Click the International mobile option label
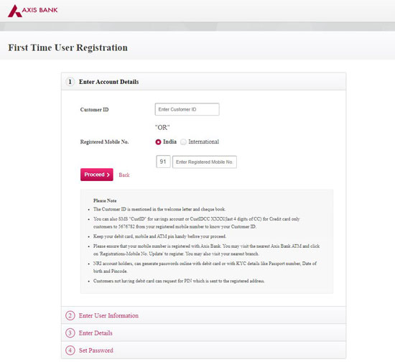Viewport: 395px width, 362px height. (x=203, y=141)
